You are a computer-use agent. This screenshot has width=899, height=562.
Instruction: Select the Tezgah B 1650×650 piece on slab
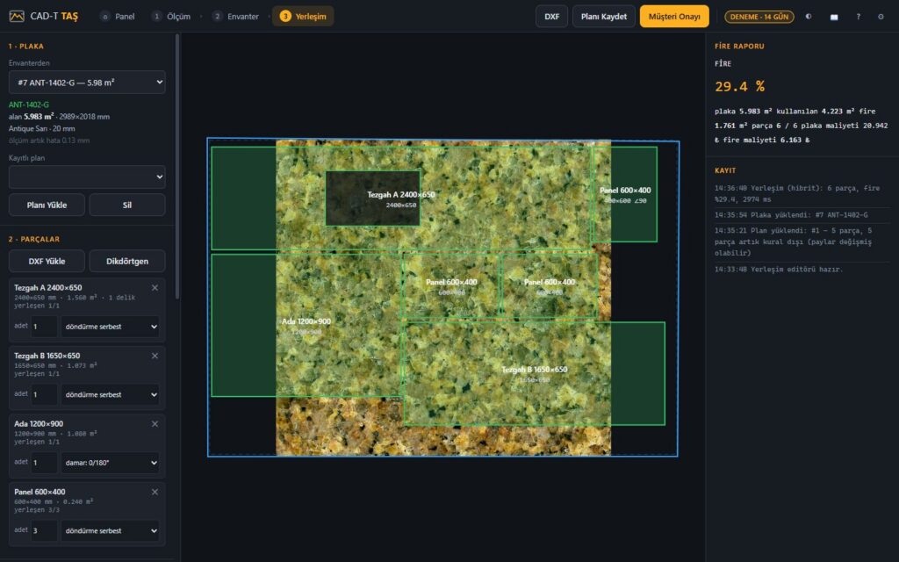[535, 373]
